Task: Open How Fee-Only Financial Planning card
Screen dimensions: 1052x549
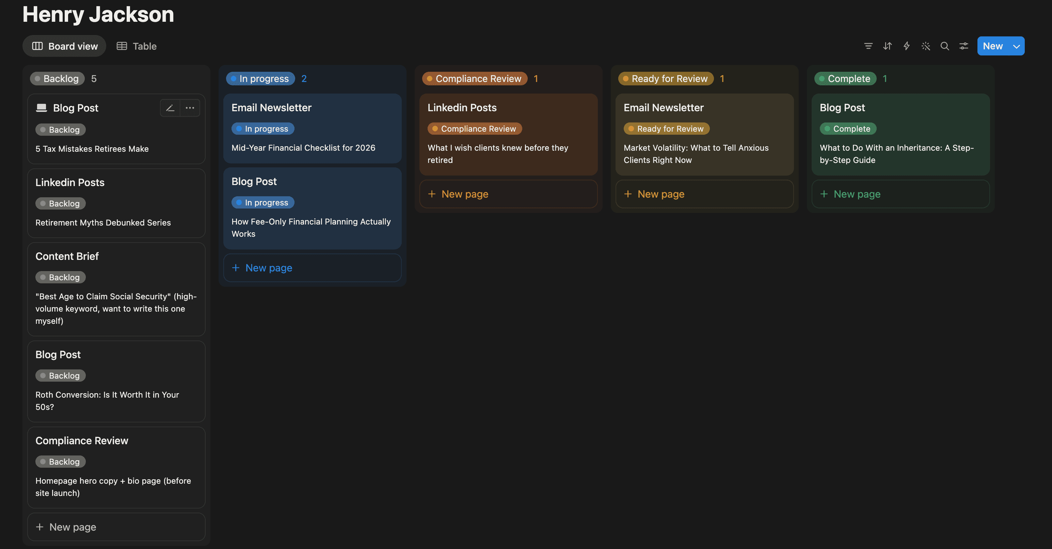Action: pyautogui.click(x=313, y=209)
